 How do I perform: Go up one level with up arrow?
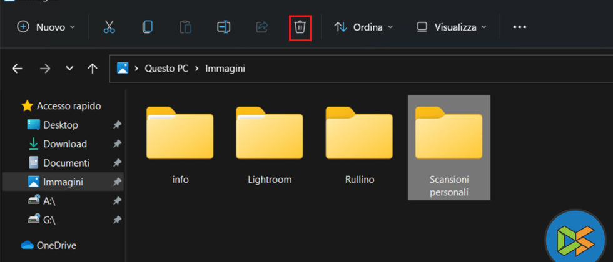tap(93, 69)
